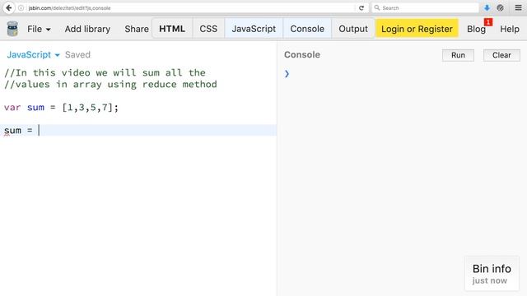Click the round extension icon beside downloads
Viewport: 527px width, 296px height.
point(500,7)
